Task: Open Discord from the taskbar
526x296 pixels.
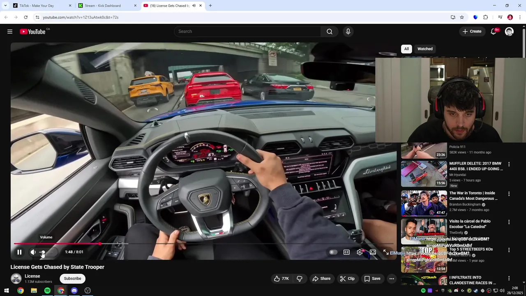Action: (x=74, y=291)
